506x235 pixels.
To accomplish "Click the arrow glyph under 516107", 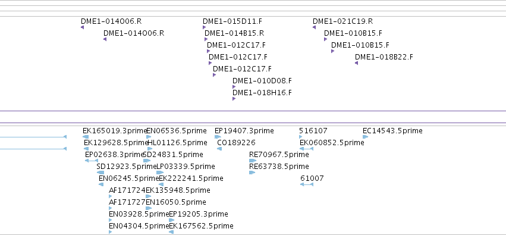I will [301, 137].
